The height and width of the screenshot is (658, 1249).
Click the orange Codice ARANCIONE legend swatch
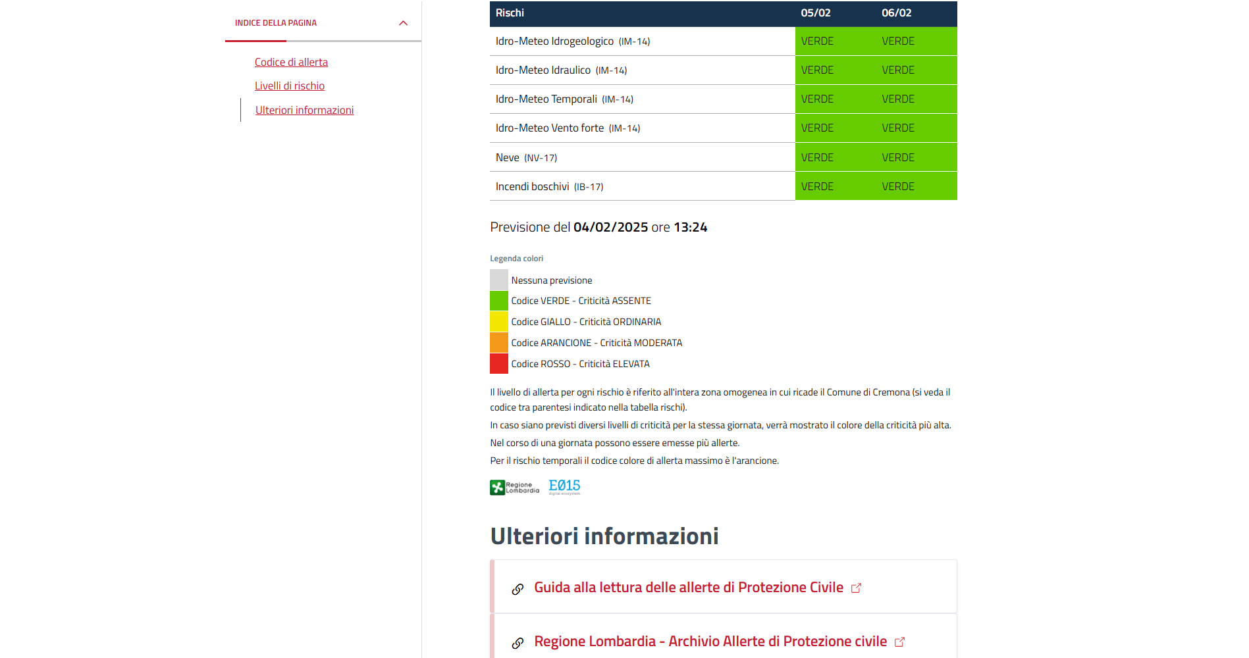[499, 343]
